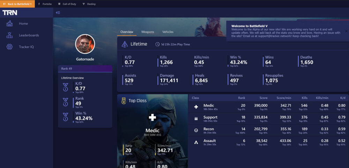The height and width of the screenshot is (168, 349).
Task: Click the Revives value 497
Action: pos(235,81)
